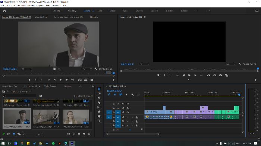This screenshot has height=146, width=261.
Task: Toggle V3 track output eye
Action: 128,104
